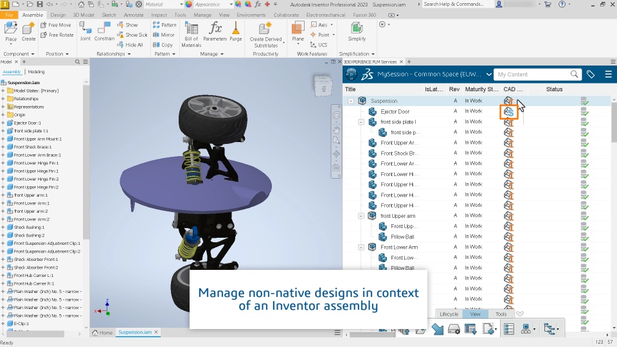The image size is (617, 347).
Task: Click the UCS tool
Action: click(x=319, y=45)
